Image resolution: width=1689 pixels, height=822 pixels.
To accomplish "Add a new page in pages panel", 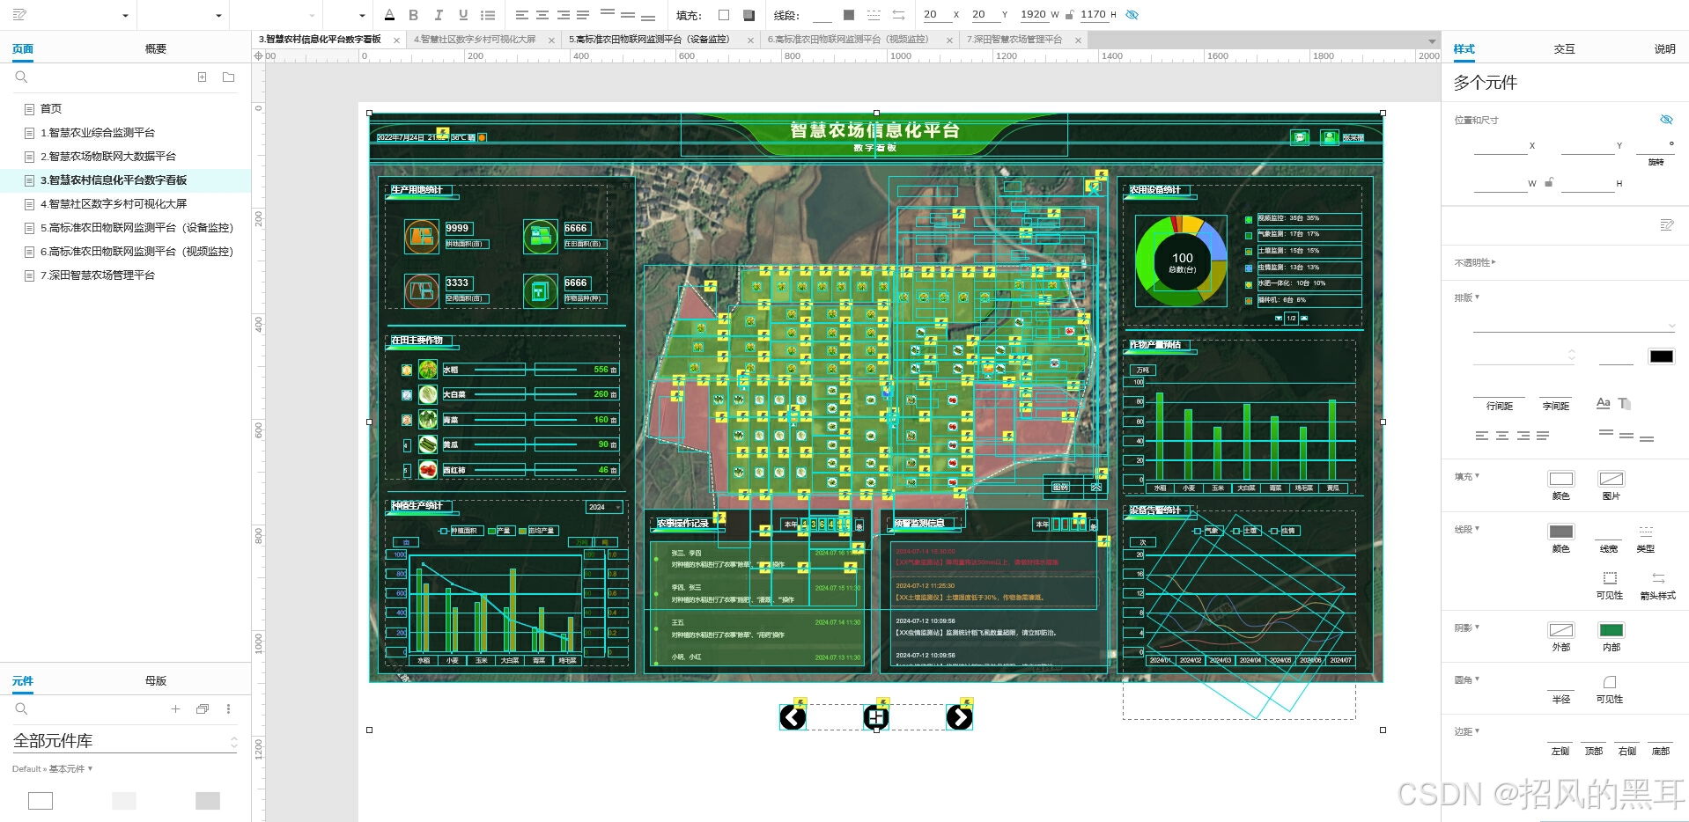I will pyautogui.click(x=203, y=77).
